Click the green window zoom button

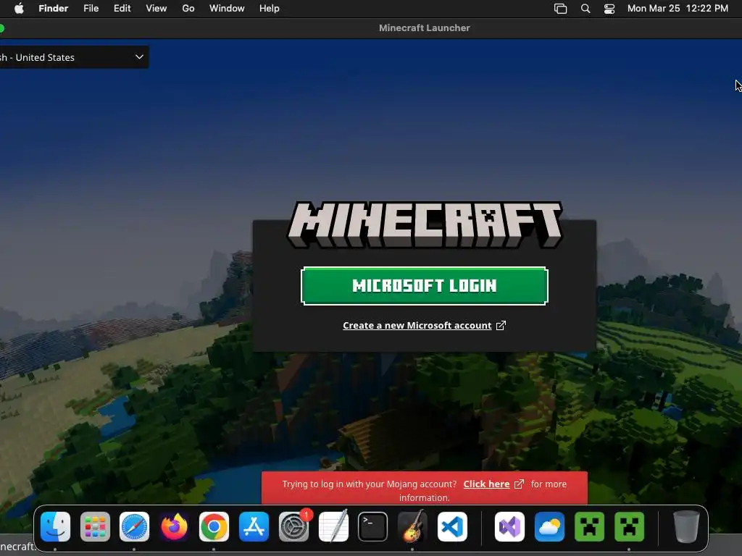pos(1,28)
